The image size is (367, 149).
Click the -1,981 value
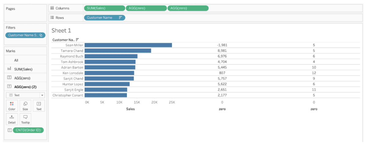point(222,45)
